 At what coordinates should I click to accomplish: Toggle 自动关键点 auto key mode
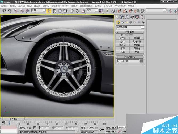pyautogui.click(x=111, y=128)
